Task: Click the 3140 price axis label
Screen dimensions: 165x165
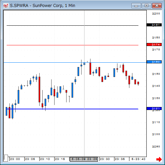Action: (156, 86)
